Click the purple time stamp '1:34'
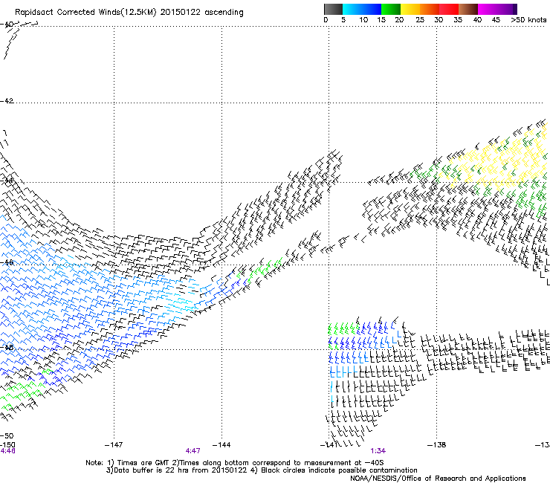This screenshot has height=483, width=550. tap(378, 451)
